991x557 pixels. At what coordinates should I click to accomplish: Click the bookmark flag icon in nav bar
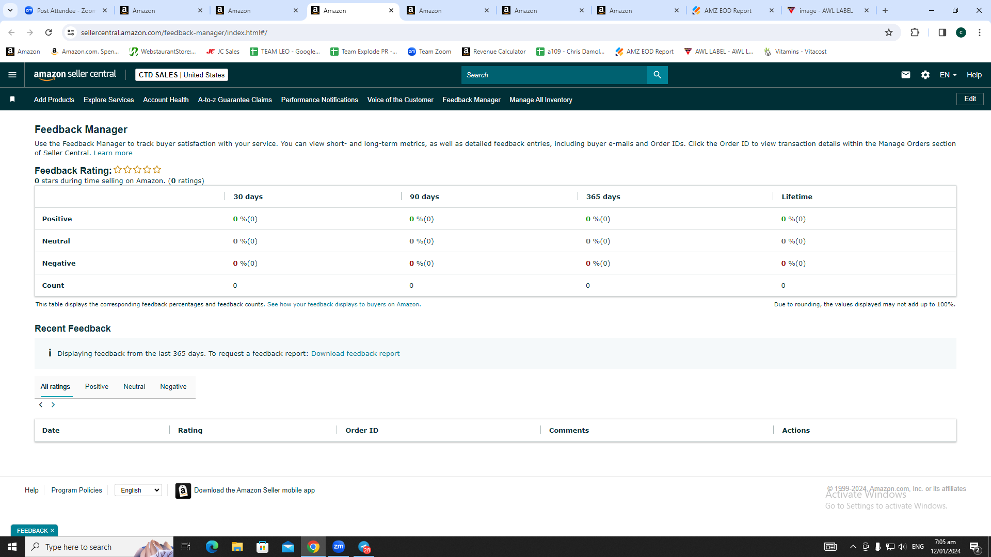(x=12, y=99)
